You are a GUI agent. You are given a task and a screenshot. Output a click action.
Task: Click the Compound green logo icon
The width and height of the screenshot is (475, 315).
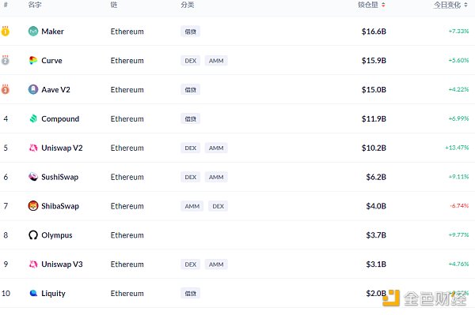pos(33,118)
